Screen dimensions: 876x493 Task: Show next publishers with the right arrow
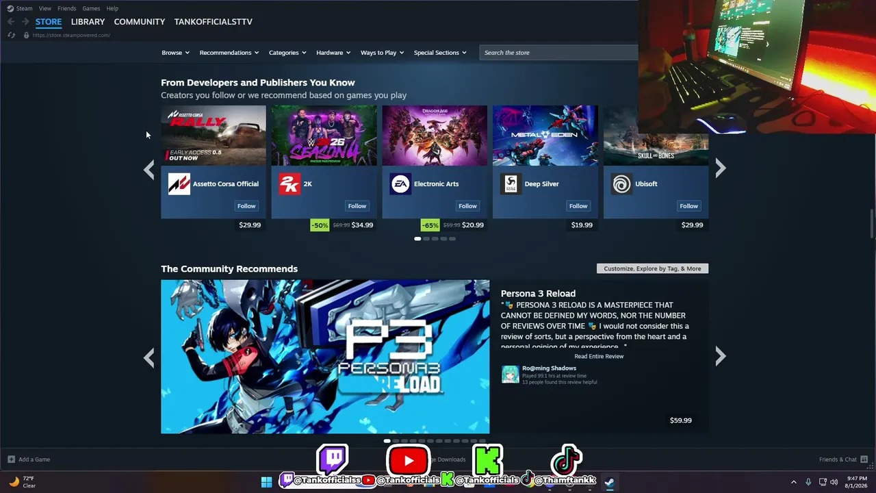pos(721,169)
